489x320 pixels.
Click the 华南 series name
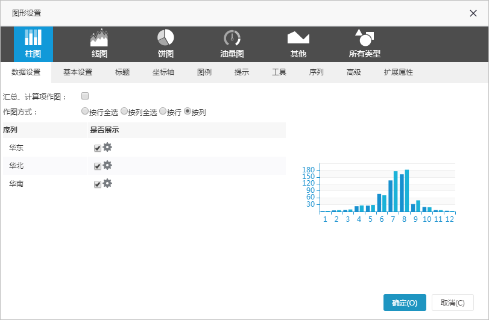pyautogui.click(x=16, y=184)
